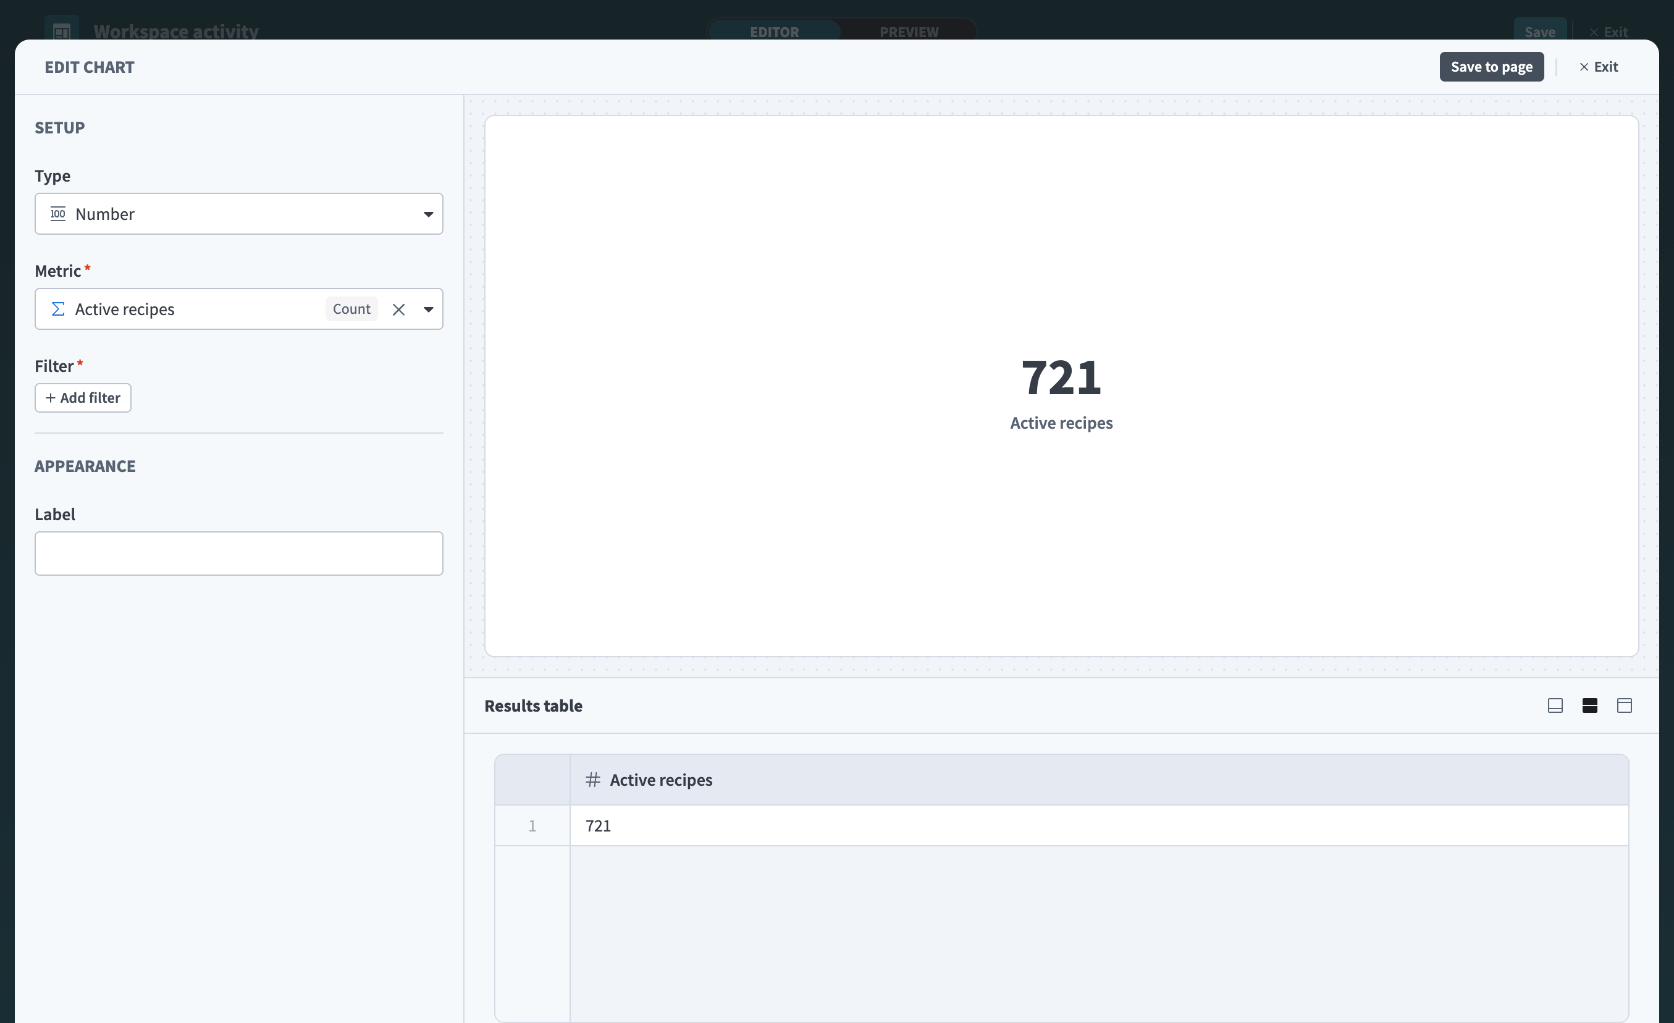The image size is (1674, 1023).
Task: Switch to the PREVIEW tab
Action: (x=908, y=32)
